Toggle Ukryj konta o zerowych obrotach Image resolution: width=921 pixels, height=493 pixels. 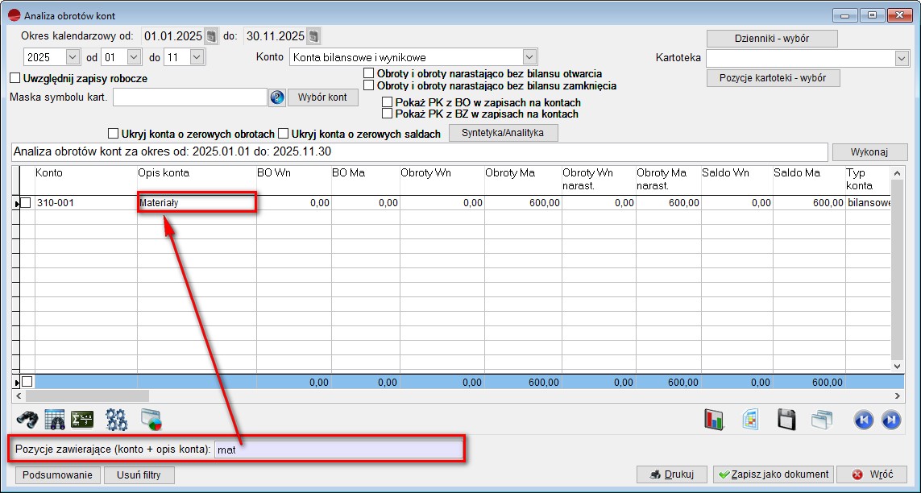[x=113, y=134]
